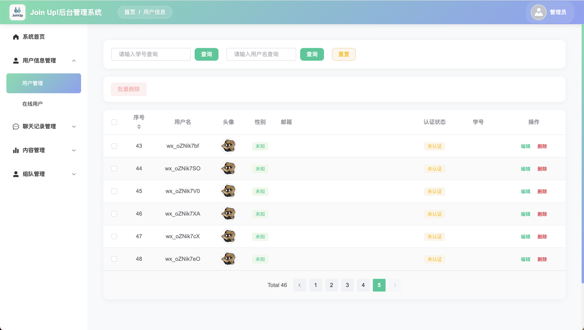584x330 pixels.
Task: Check the box for row 43
Action: pyautogui.click(x=114, y=146)
